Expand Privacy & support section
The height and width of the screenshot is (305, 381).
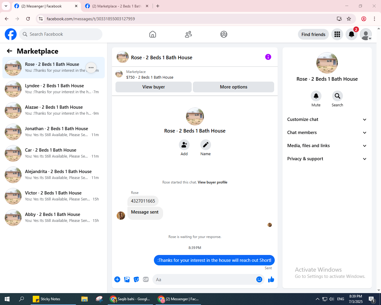(327, 159)
